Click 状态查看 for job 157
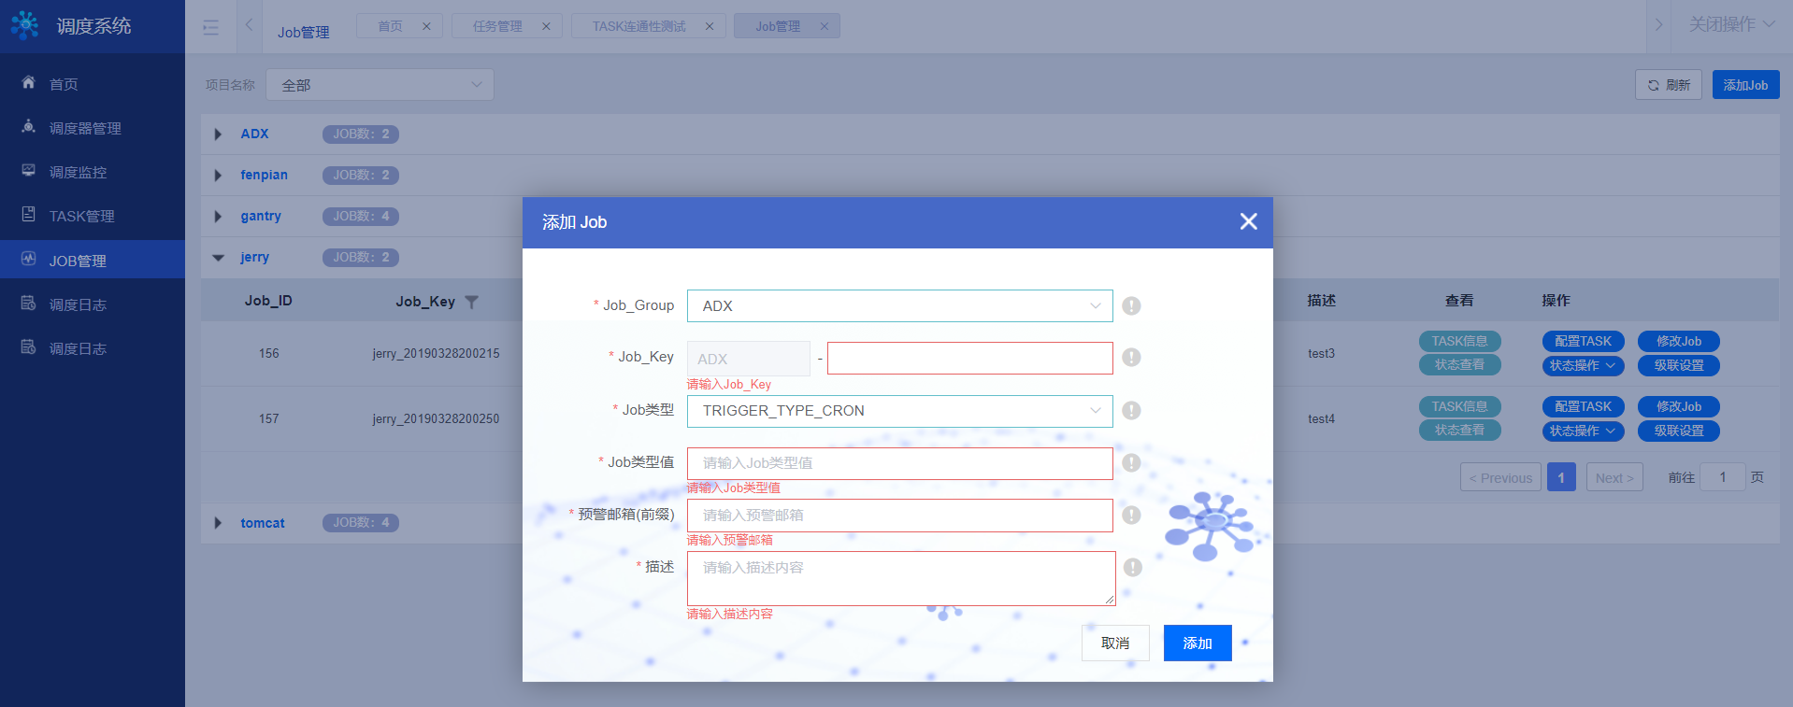Screen dimensions: 1793x707 pos(1459,430)
